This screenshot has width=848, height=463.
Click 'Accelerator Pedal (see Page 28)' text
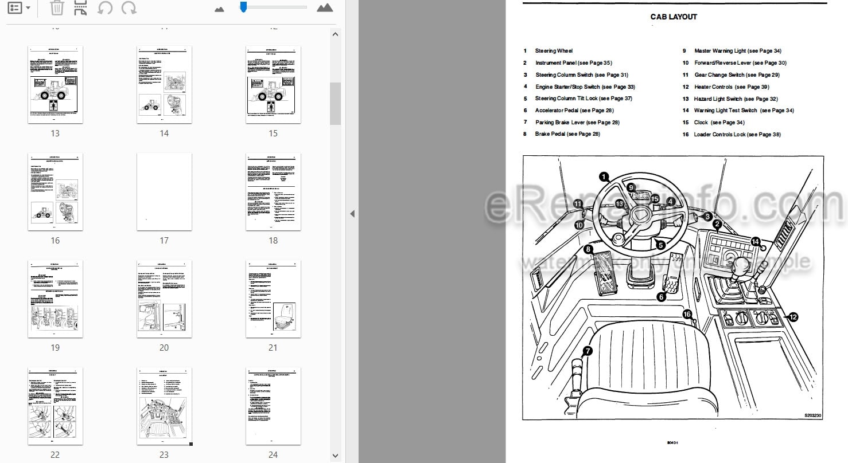(x=574, y=111)
